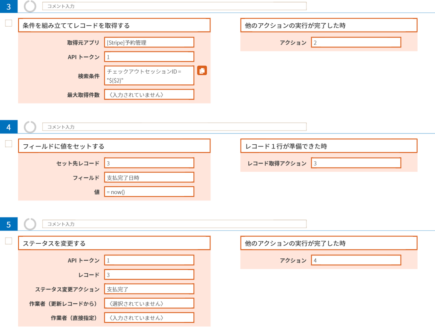Click the 検索条件 label

click(89, 76)
